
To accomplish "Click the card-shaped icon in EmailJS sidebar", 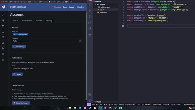I will 3,26.
